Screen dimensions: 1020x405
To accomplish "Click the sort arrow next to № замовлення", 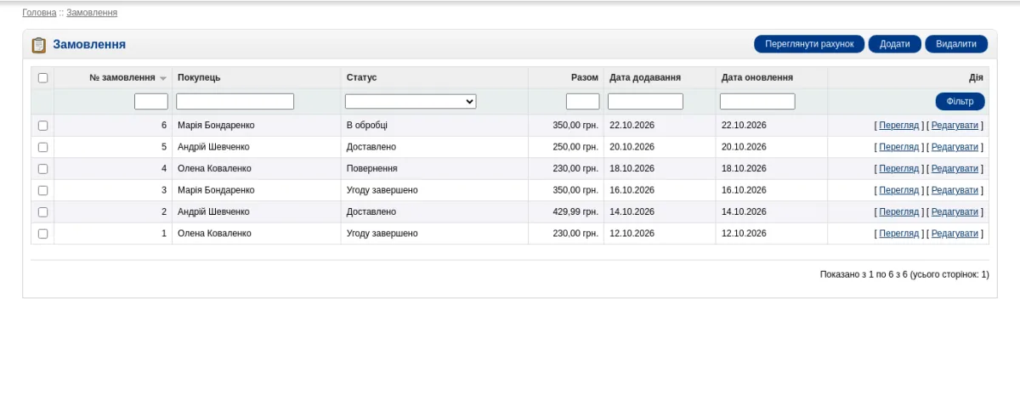I will pos(163,78).
